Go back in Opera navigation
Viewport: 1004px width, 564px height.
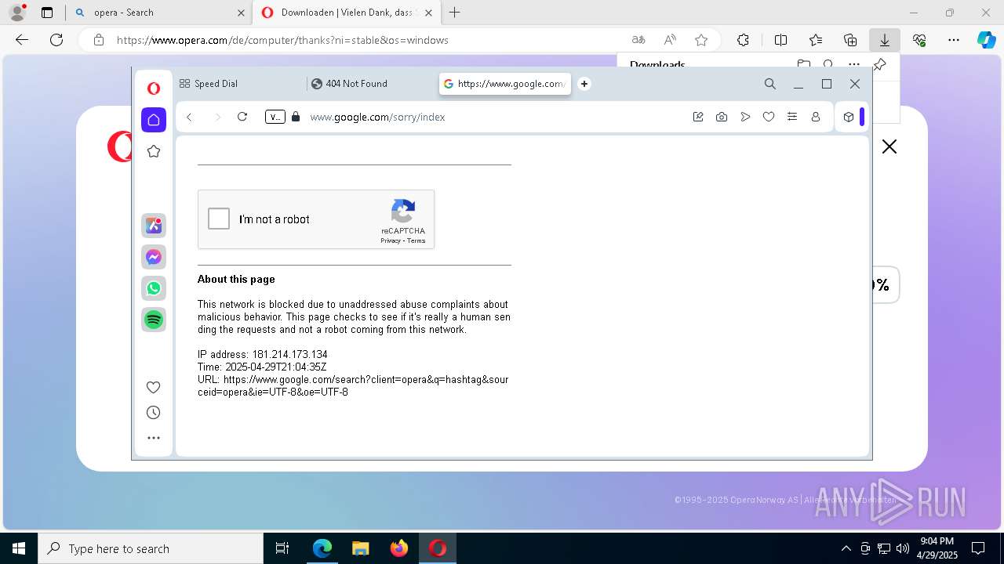(x=189, y=117)
